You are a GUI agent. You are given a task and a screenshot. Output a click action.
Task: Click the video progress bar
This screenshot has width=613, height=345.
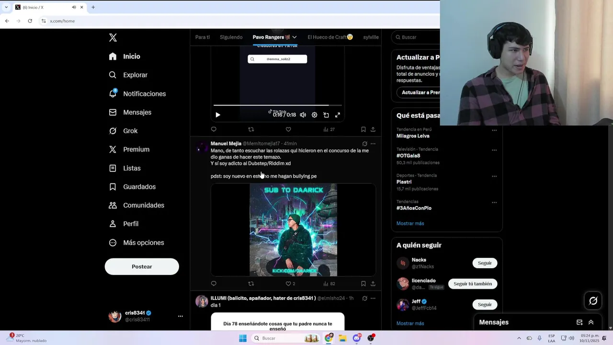point(278,105)
